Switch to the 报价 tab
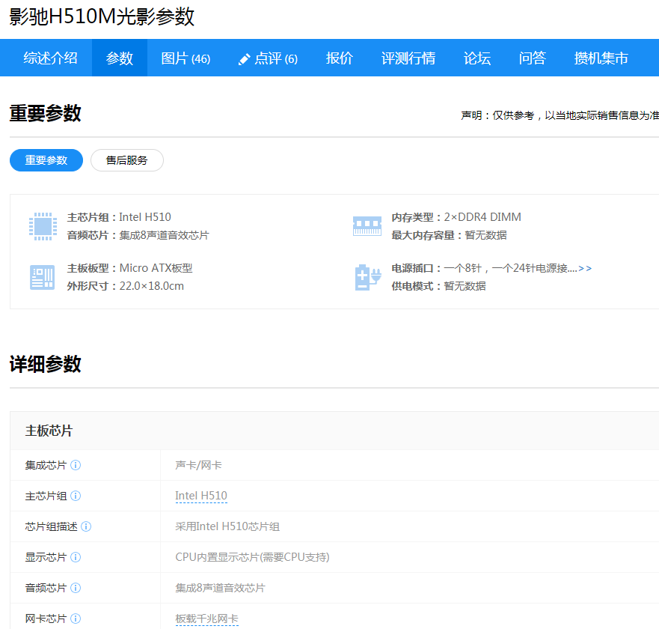Image resolution: width=659 pixels, height=629 pixels. [339, 58]
